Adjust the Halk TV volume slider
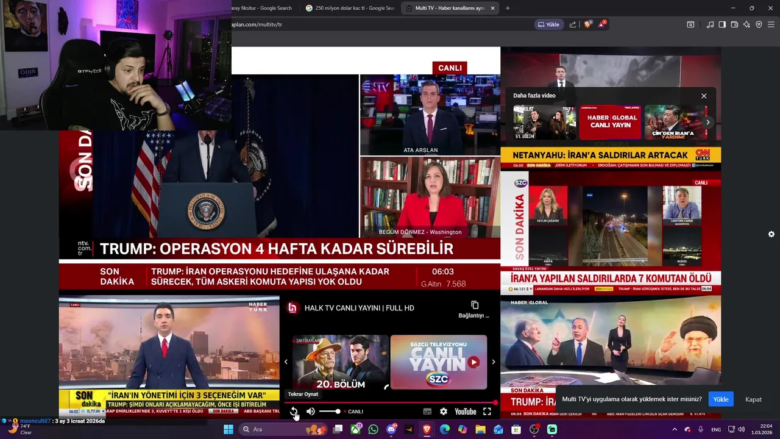 pos(329,412)
